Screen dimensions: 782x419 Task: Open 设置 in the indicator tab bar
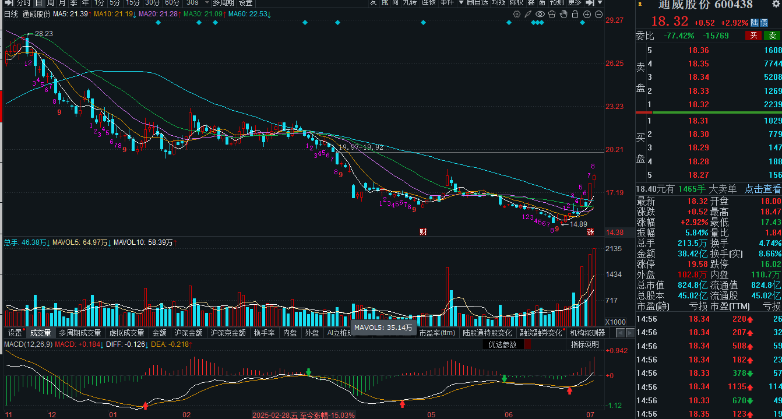coord(15,333)
